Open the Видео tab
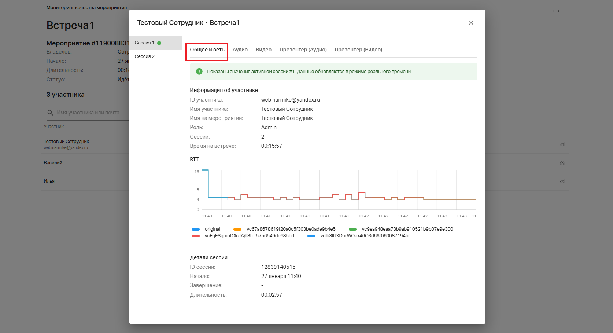 tap(263, 50)
